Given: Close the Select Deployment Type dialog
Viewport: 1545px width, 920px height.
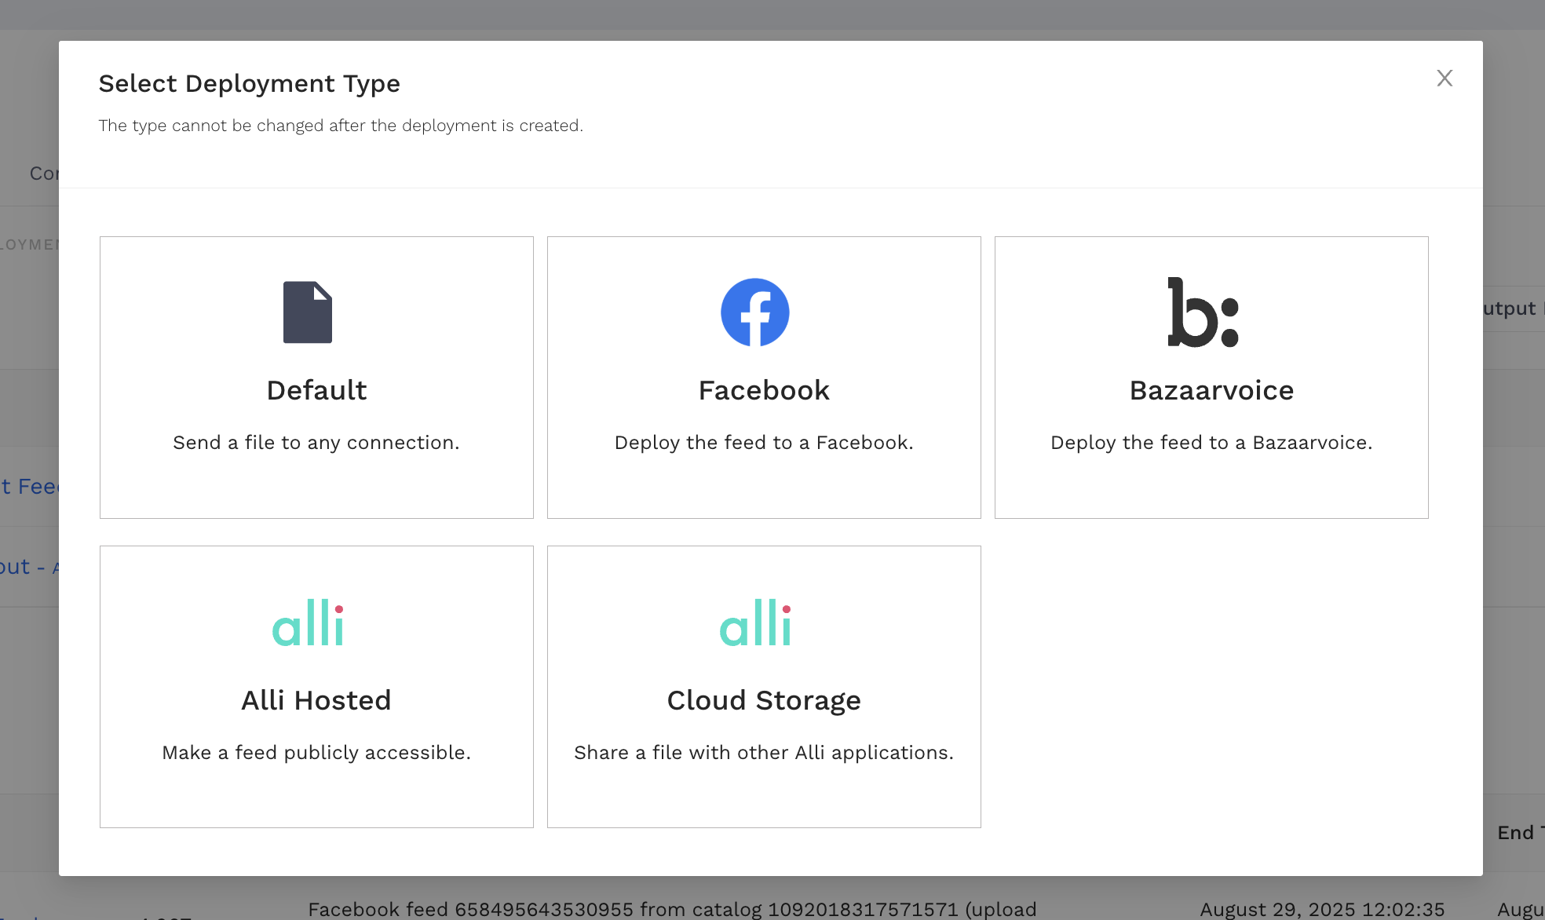Looking at the screenshot, I should pyautogui.click(x=1445, y=78).
